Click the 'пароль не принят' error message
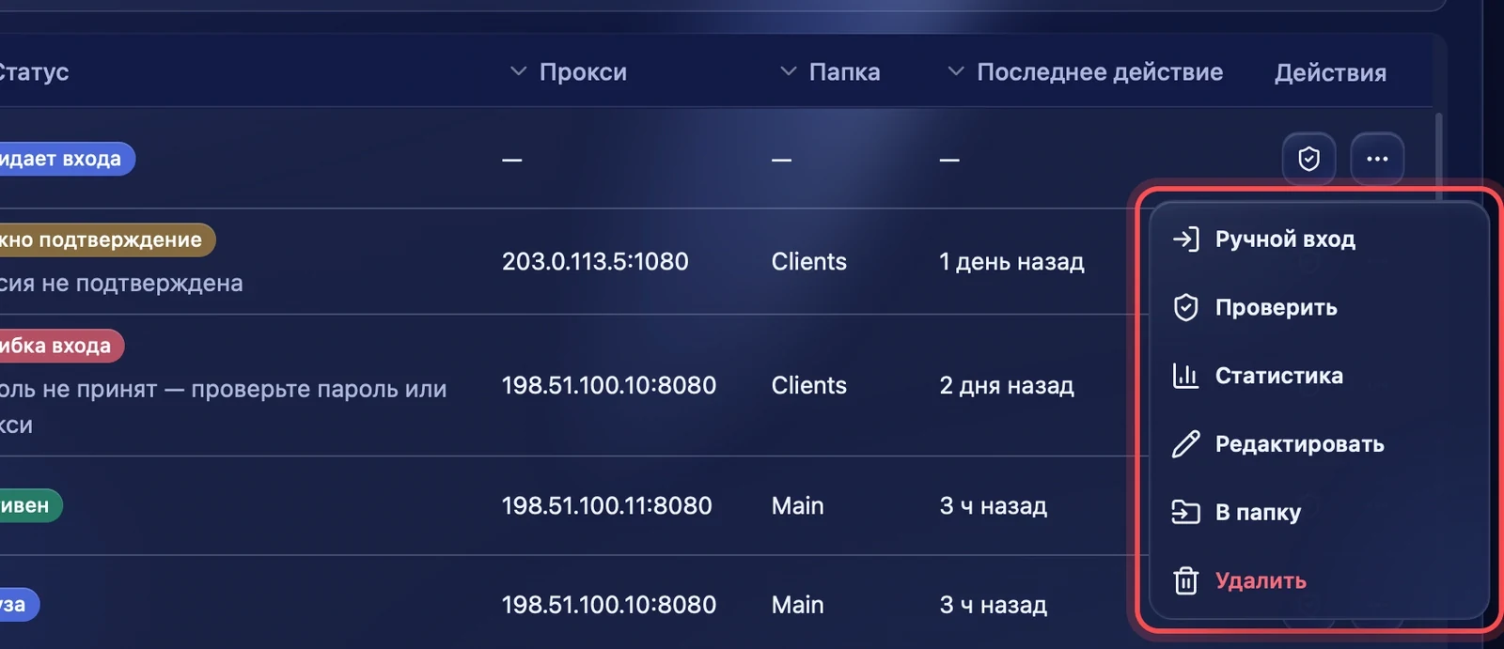The image size is (1504, 649). point(223,407)
